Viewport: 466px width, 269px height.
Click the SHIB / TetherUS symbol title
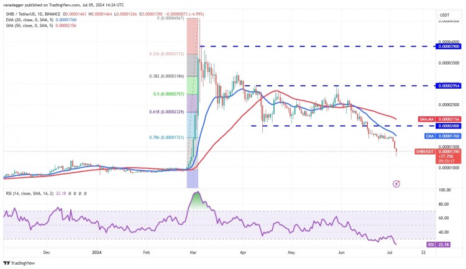pyautogui.click(x=33, y=14)
